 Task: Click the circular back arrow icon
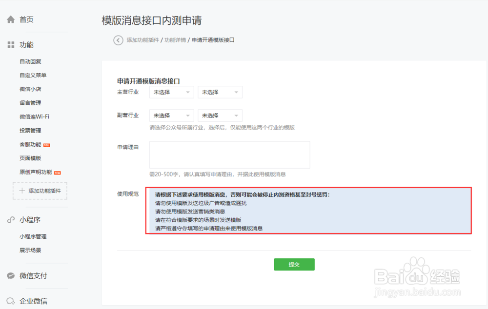(118, 40)
